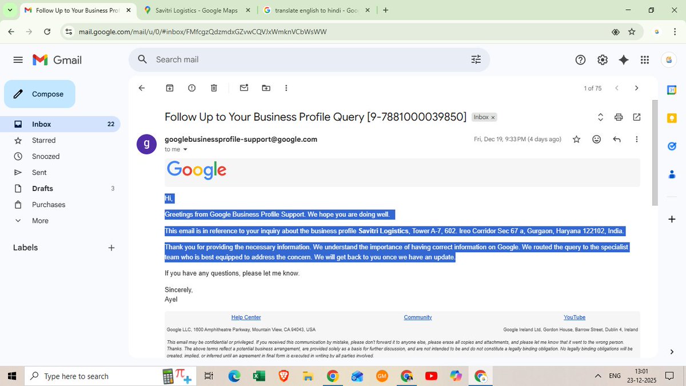The image size is (686, 386).
Task: Open the Help Center link
Action: tap(246, 317)
